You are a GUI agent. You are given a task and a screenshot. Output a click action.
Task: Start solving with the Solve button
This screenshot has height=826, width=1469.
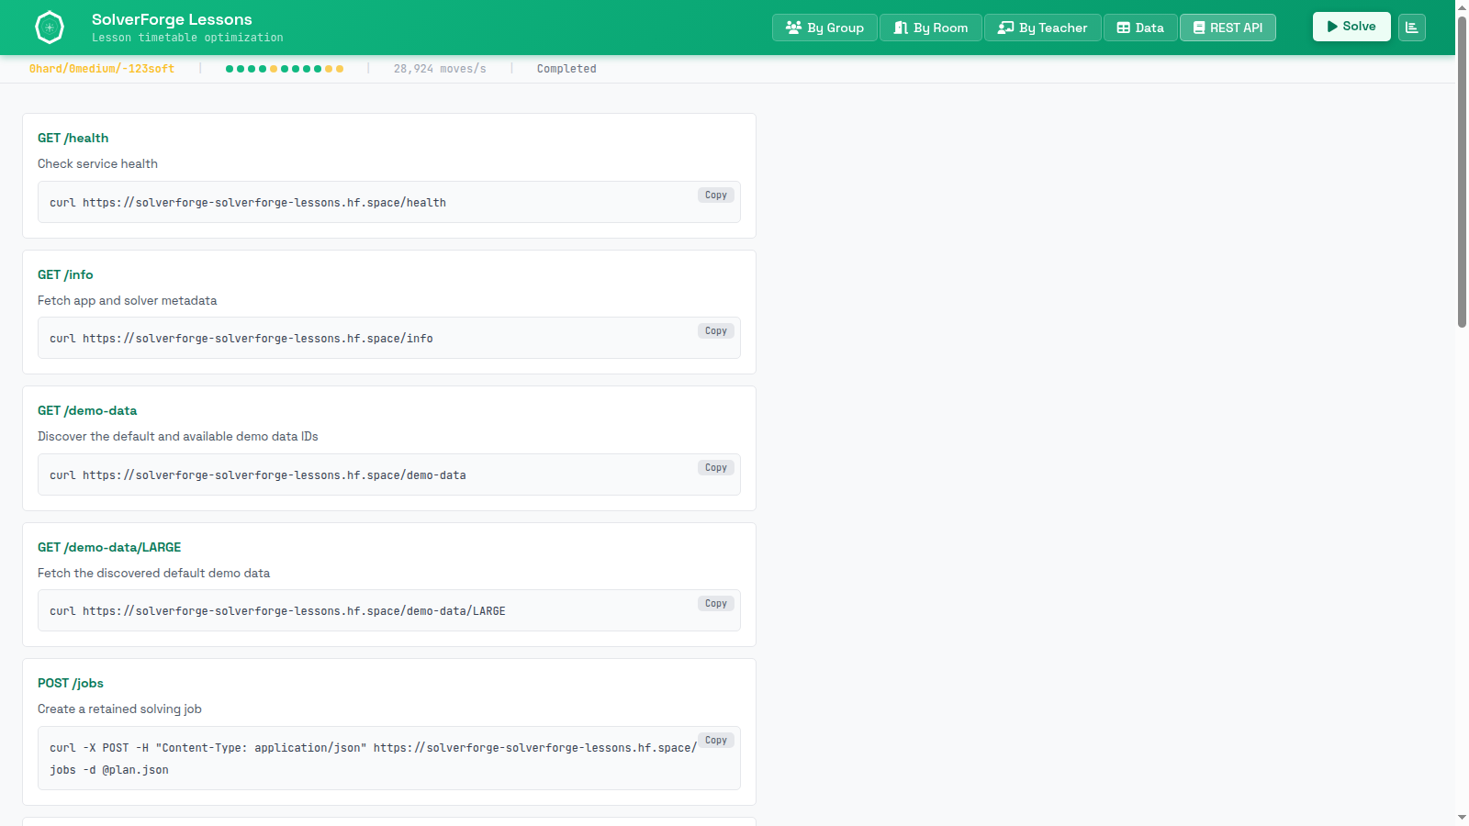pos(1351,27)
